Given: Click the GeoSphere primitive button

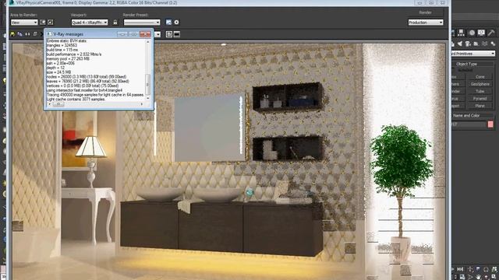Looking at the screenshot, I should [480, 84].
